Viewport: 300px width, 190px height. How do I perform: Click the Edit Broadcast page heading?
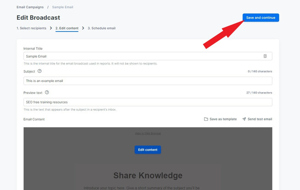coord(38,17)
